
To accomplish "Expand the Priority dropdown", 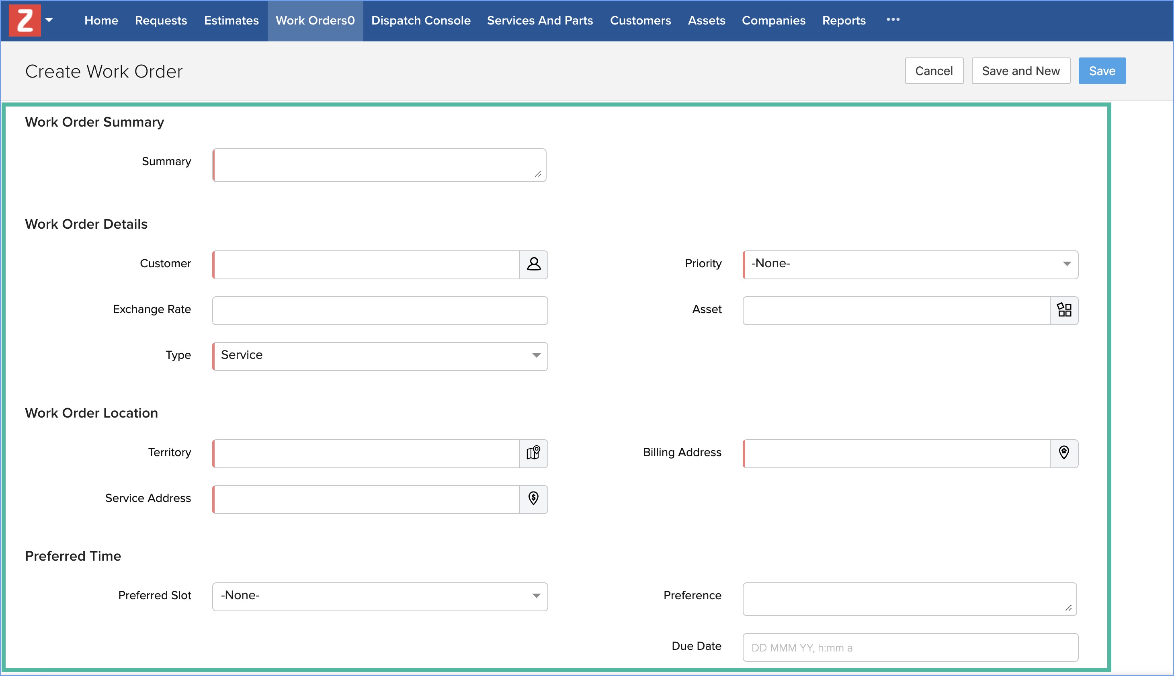I will (x=910, y=264).
